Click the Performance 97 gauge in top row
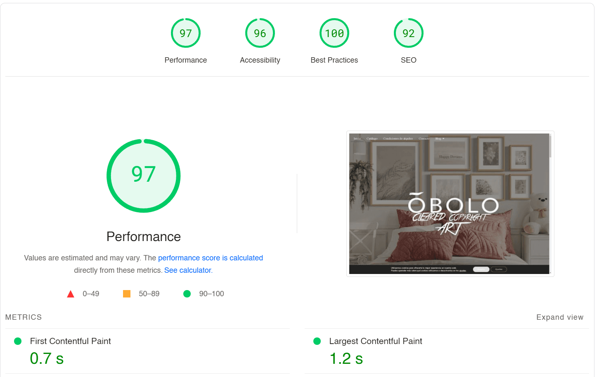 [186, 33]
